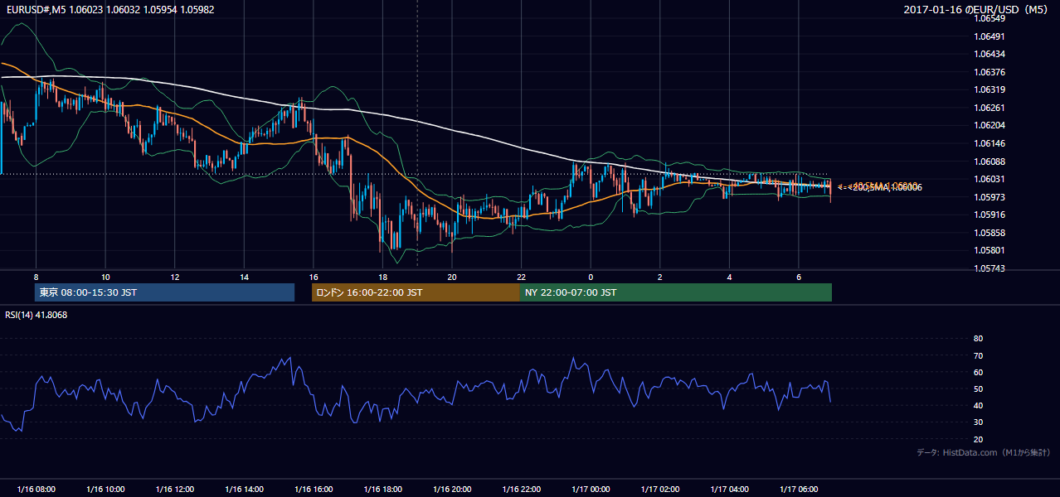
Task: Click the 1/16 10:00 date label
Action: tap(105, 490)
